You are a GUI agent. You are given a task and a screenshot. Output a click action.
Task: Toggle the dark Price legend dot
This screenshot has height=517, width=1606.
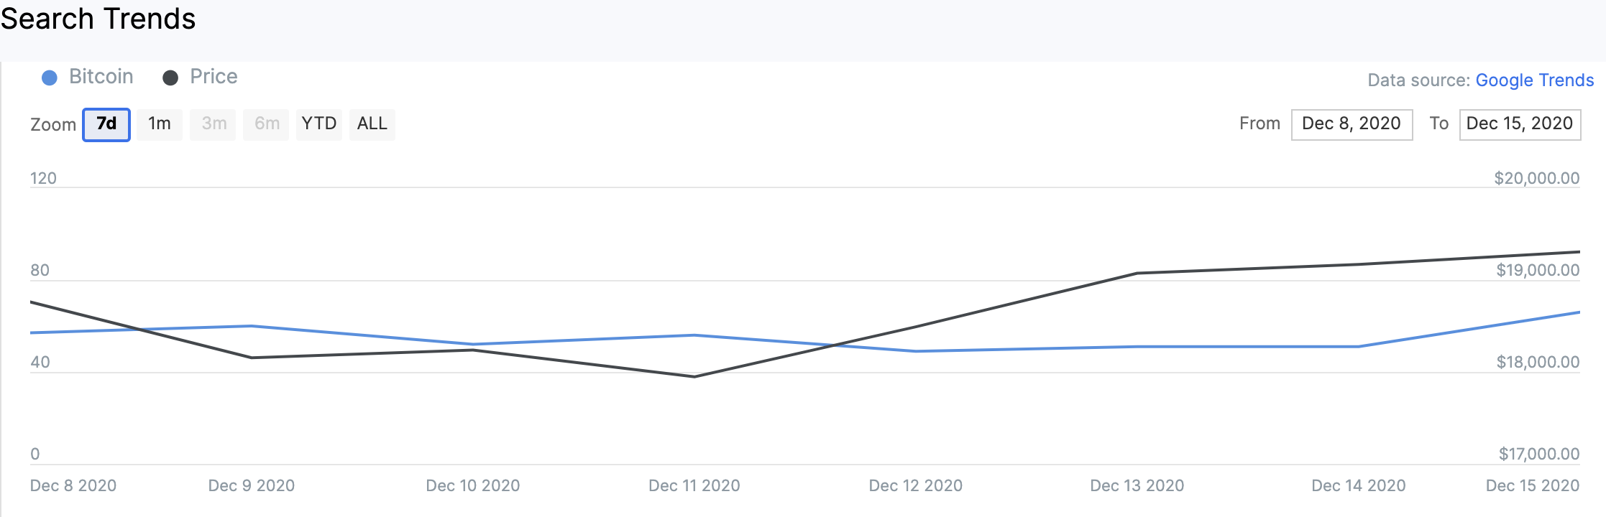point(170,78)
